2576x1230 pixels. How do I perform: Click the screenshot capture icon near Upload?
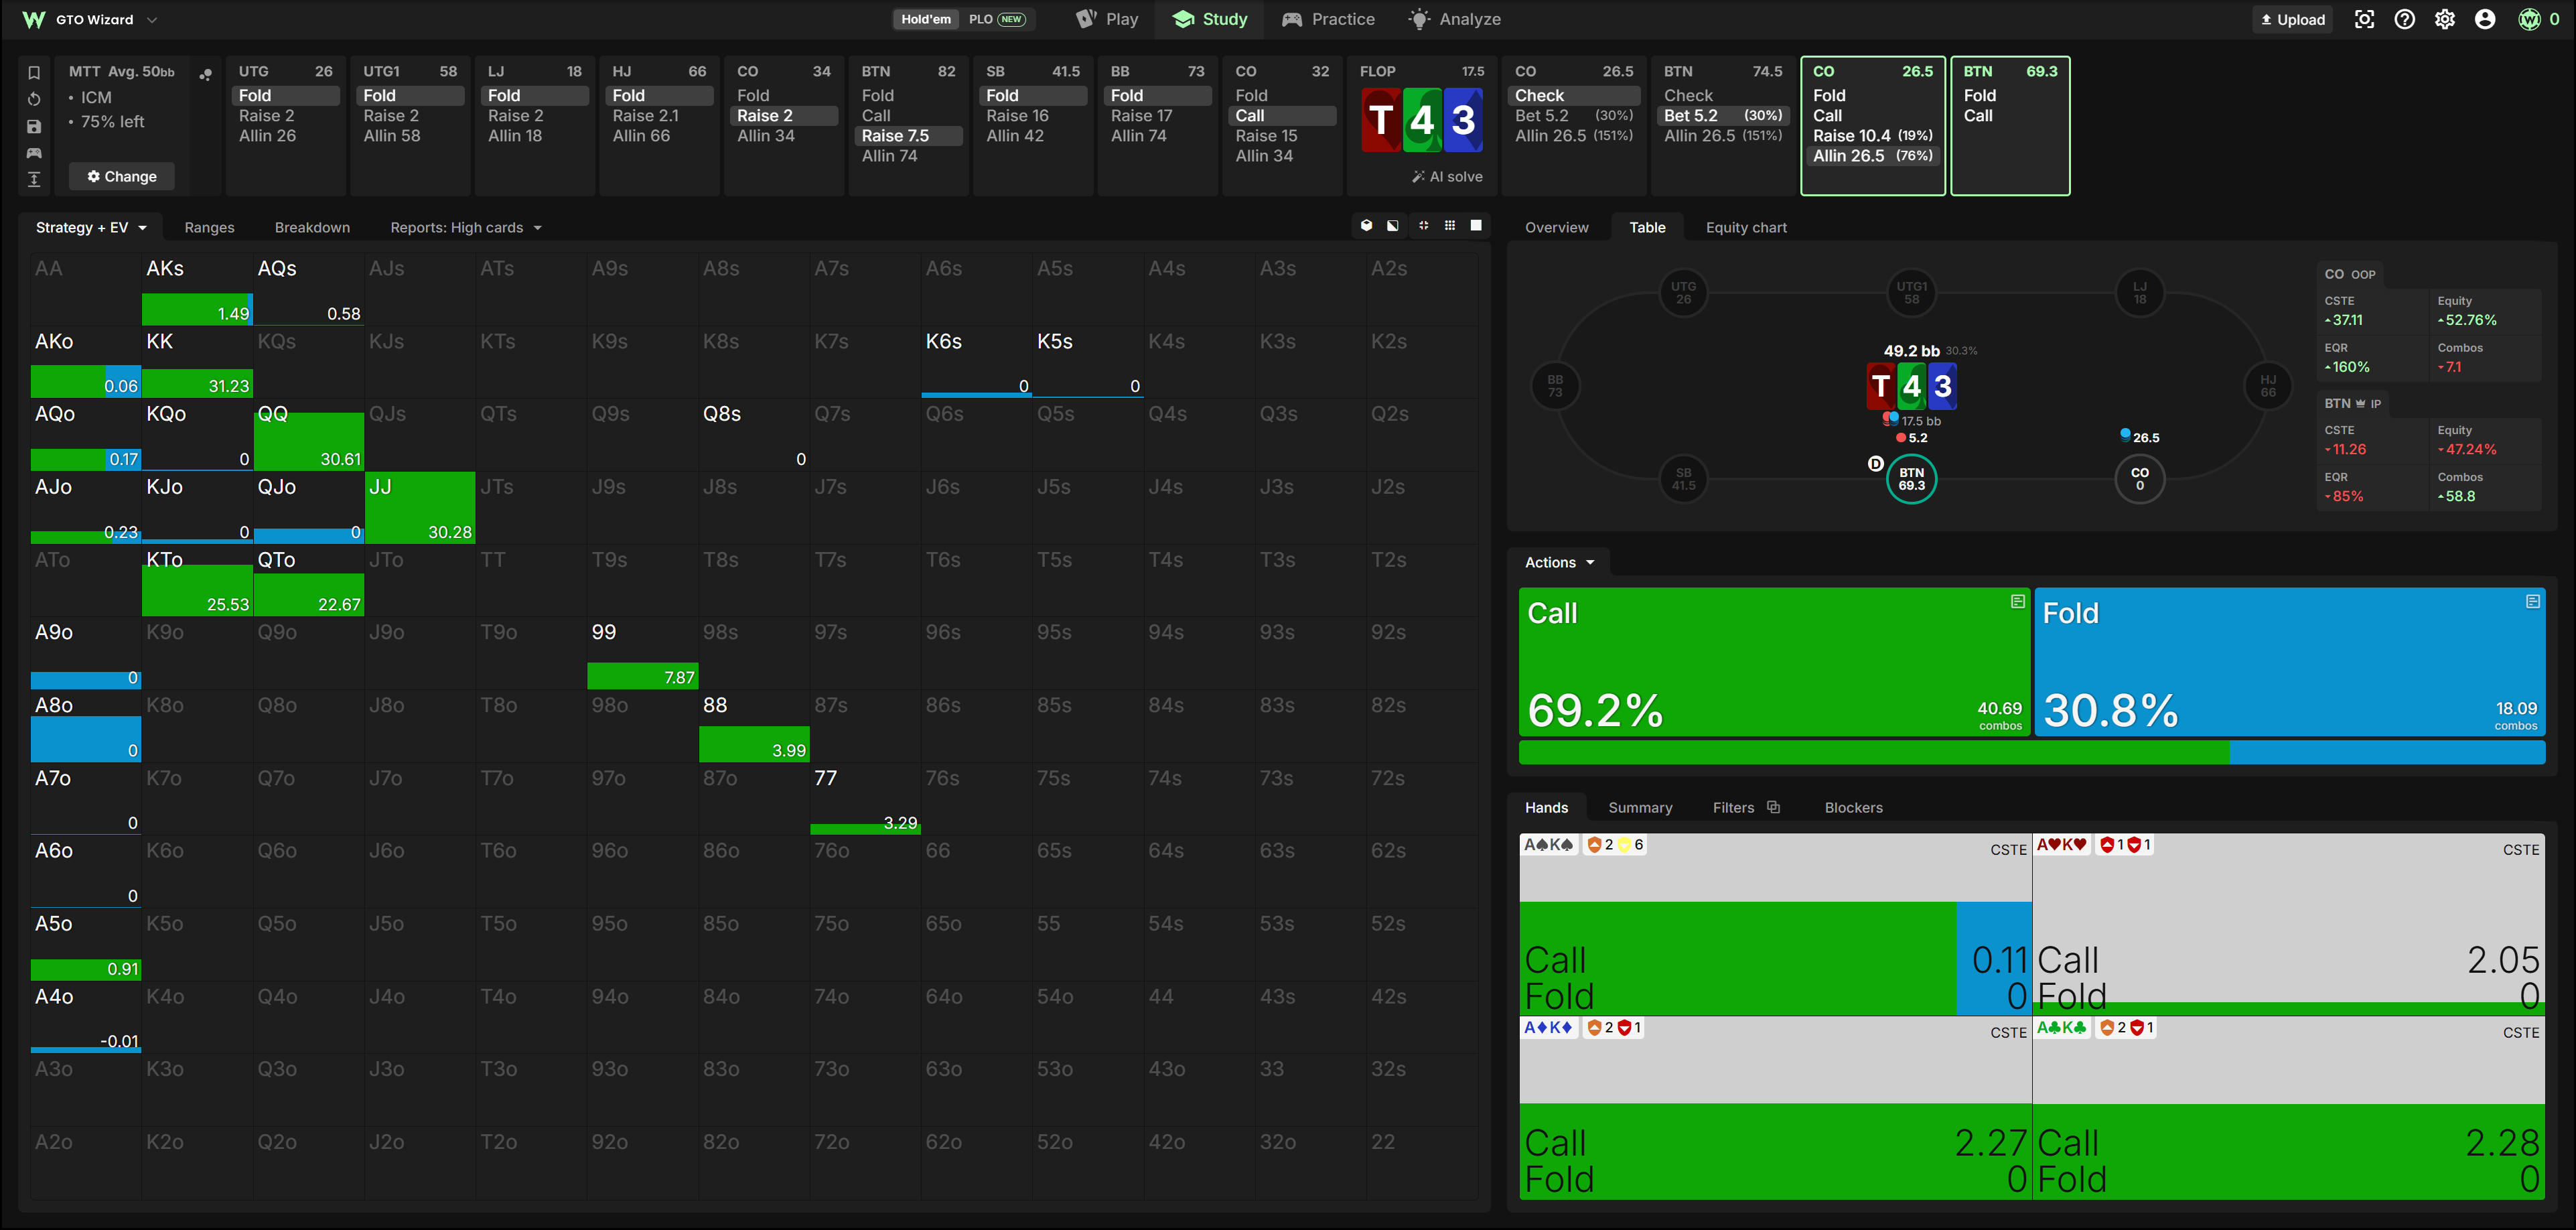2364,20
